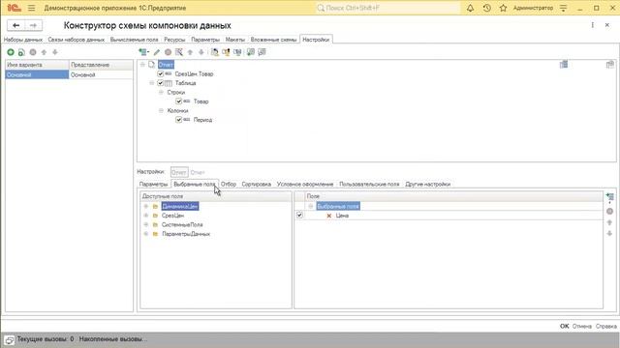This screenshot has height=348, width=620.
Task: Open the Ресурсы tab
Action: (174, 40)
